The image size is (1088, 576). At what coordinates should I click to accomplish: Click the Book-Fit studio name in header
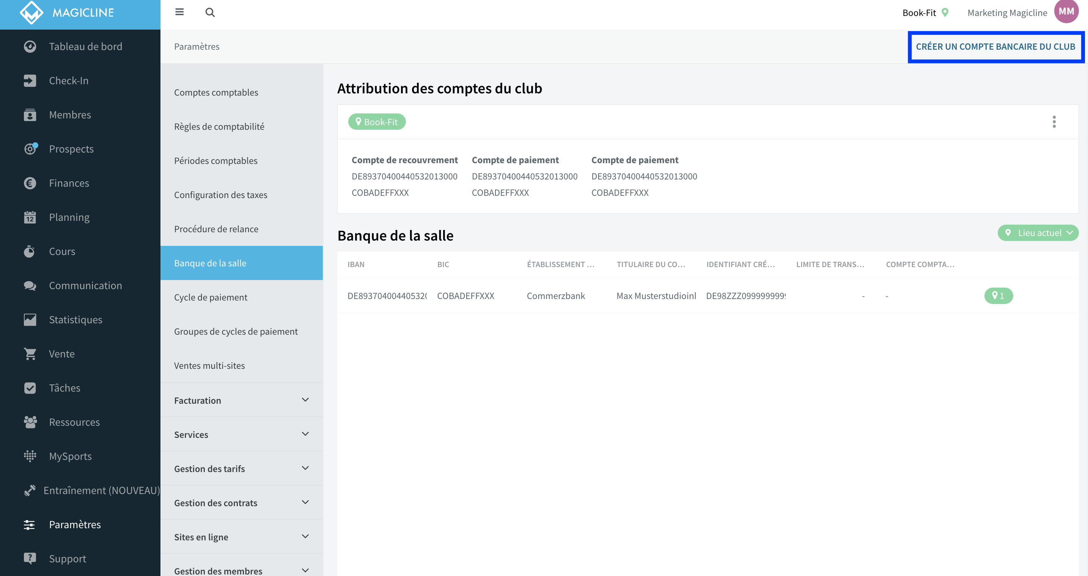pyautogui.click(x=919, y=13)
